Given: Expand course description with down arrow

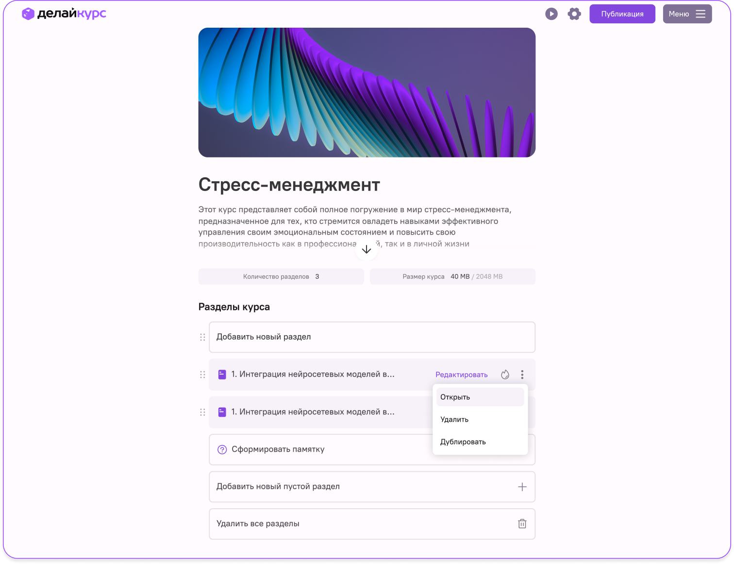Looking at the screenshot, I should pyautogui.click(x=367, y=249).
